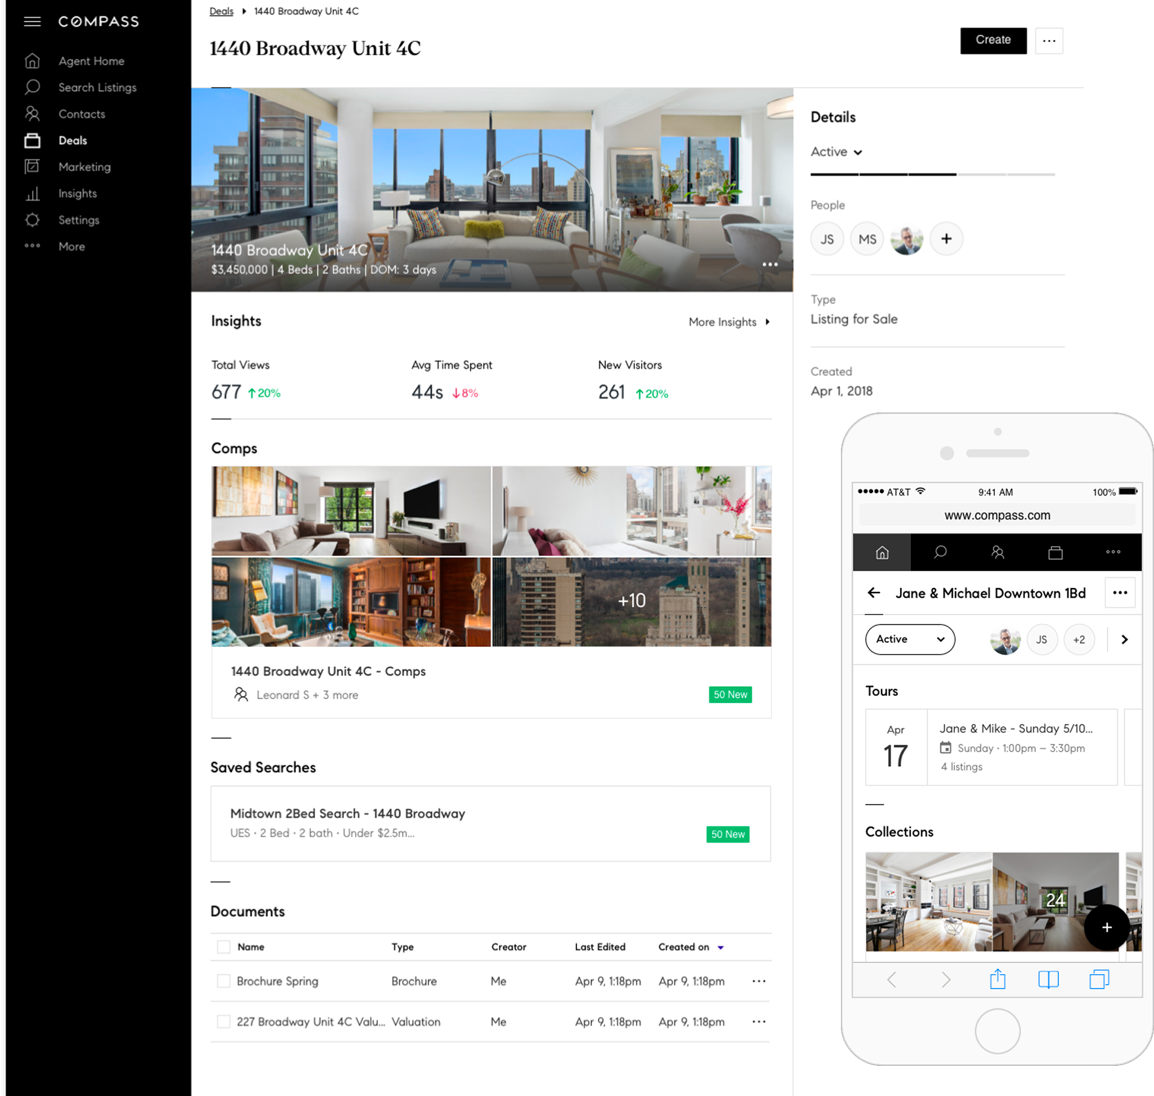Viewport: 1154px width, 1096px height.
Task: Tap the deals briefcase icon in phone nav
Action: pos(1055,553)
